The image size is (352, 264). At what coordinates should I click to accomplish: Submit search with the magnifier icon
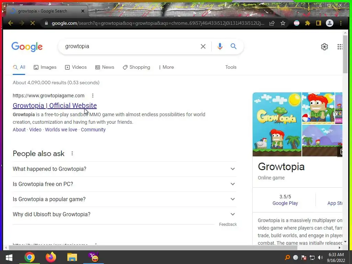coord(233,46)
